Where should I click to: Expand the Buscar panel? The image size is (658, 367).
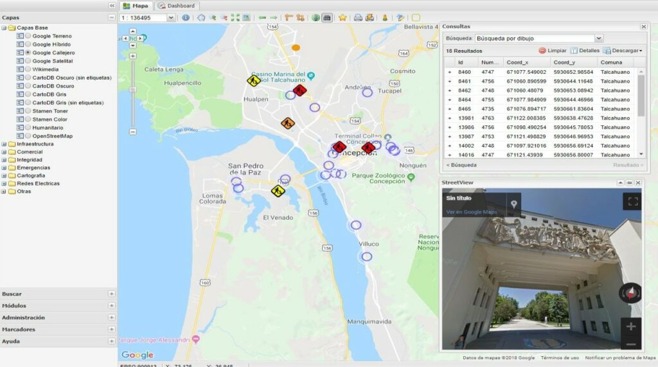pos(112,294)
